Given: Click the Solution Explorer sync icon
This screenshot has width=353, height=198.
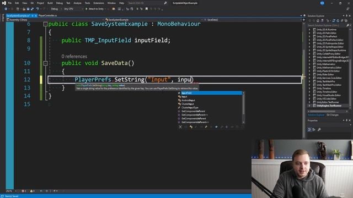Looking at the screenshot, I should point(334,21).
